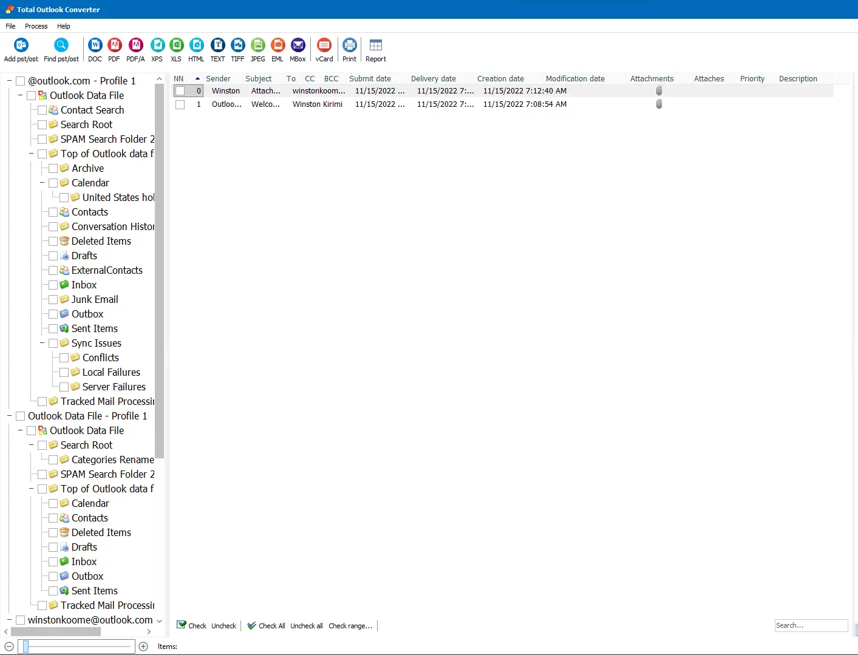Screen dimensions: 858x655
Task: Collapse the Sync Issues folder branch
Action: [43, 343]
